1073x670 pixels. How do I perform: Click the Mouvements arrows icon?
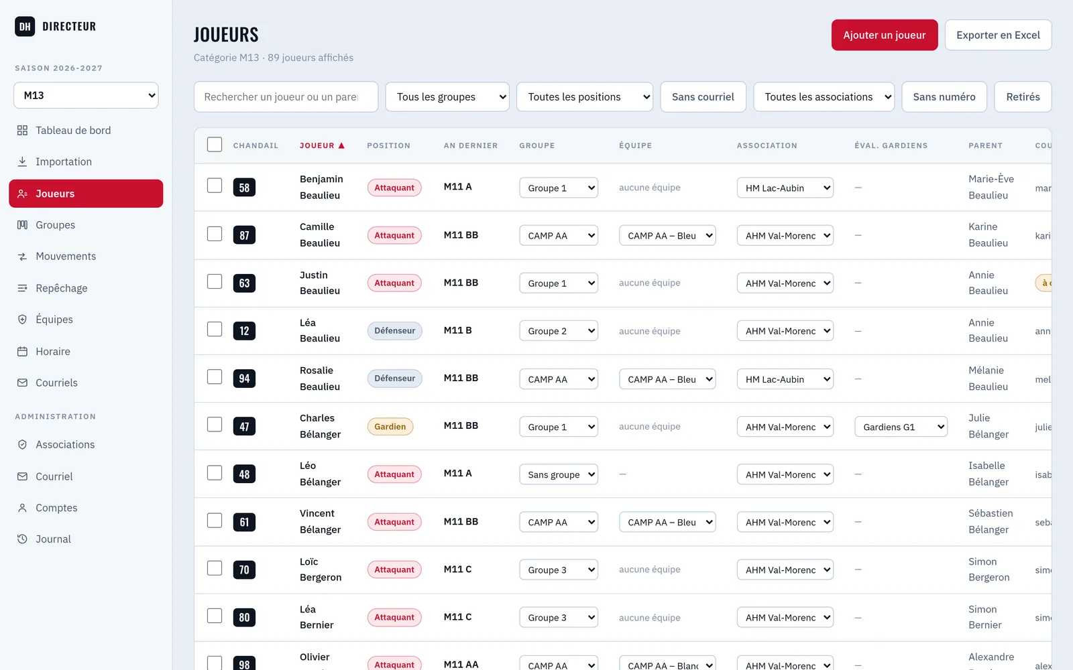point(22,257)
